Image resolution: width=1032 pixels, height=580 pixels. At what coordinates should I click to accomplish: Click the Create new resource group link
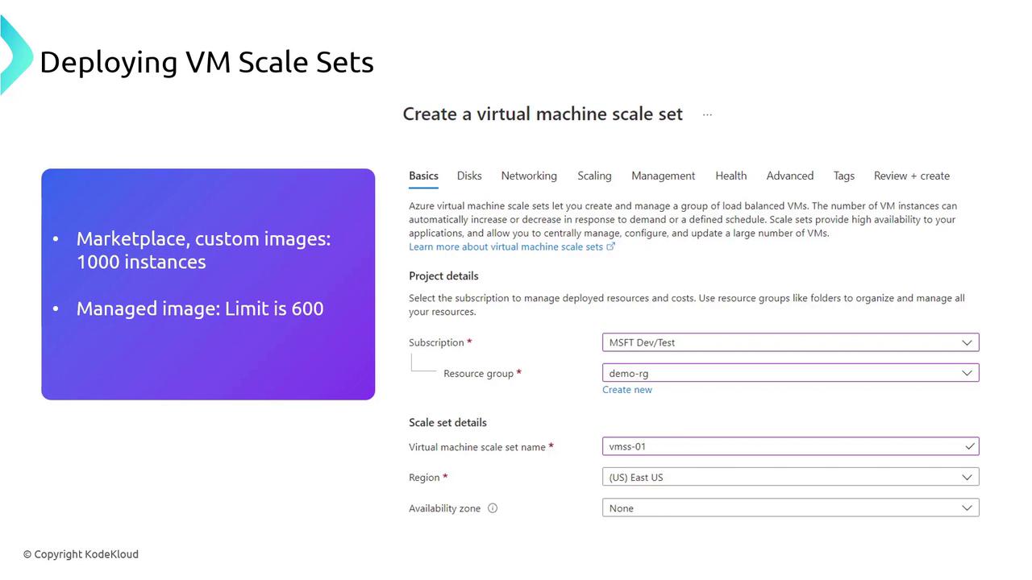click(x=627, y=390)
